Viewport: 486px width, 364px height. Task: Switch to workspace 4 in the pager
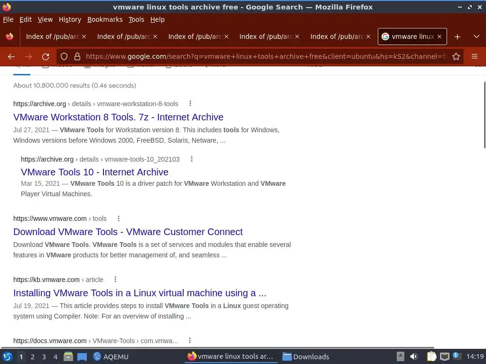tap(56, 357)
